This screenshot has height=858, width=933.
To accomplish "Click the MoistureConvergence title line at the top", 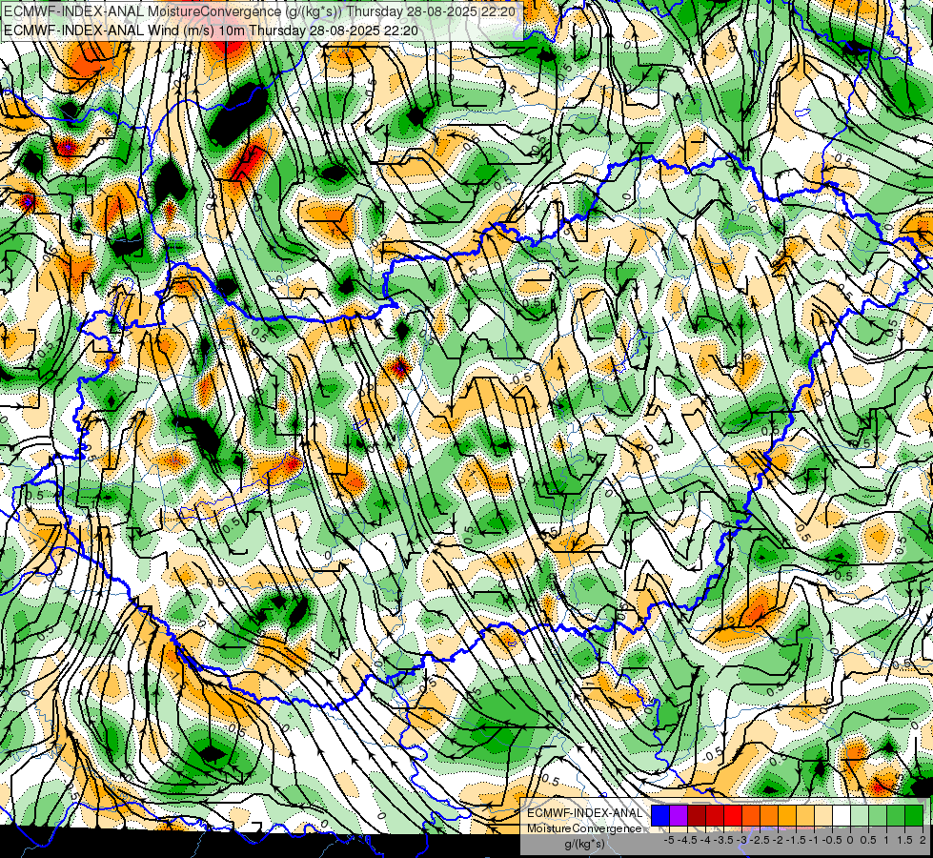I will click(x=259, y=11).
